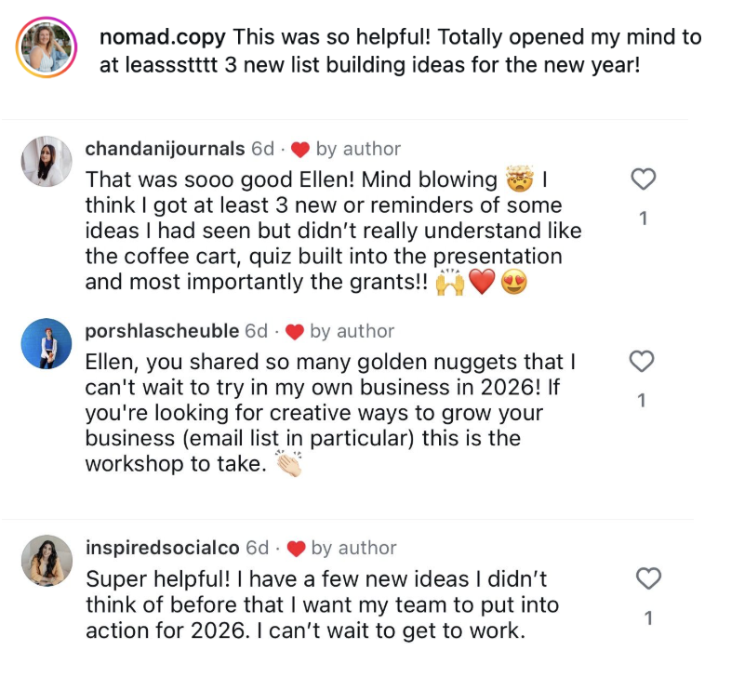The image size is (731, 677).
Task: Open nomad.copy's profile picture with story ring
Action: (x=47, y=46)
